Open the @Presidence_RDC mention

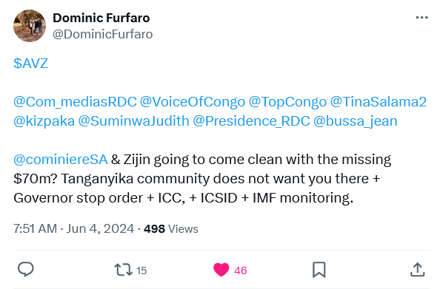[x=251, y=121]
